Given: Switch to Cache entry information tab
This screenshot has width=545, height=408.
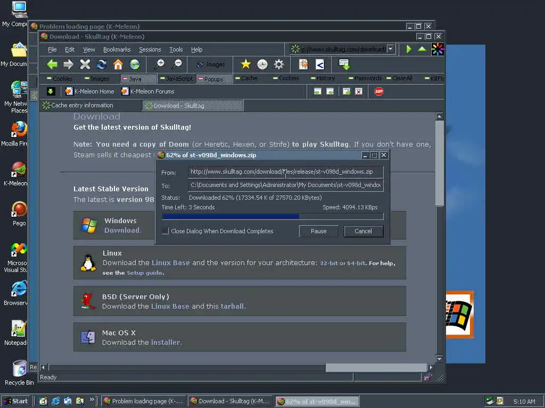Looking at the screenshot, I should pos(90,106).
